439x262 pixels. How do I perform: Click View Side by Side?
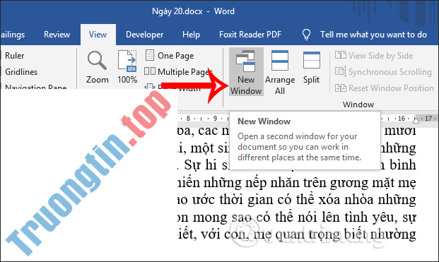tap(374, 56)
